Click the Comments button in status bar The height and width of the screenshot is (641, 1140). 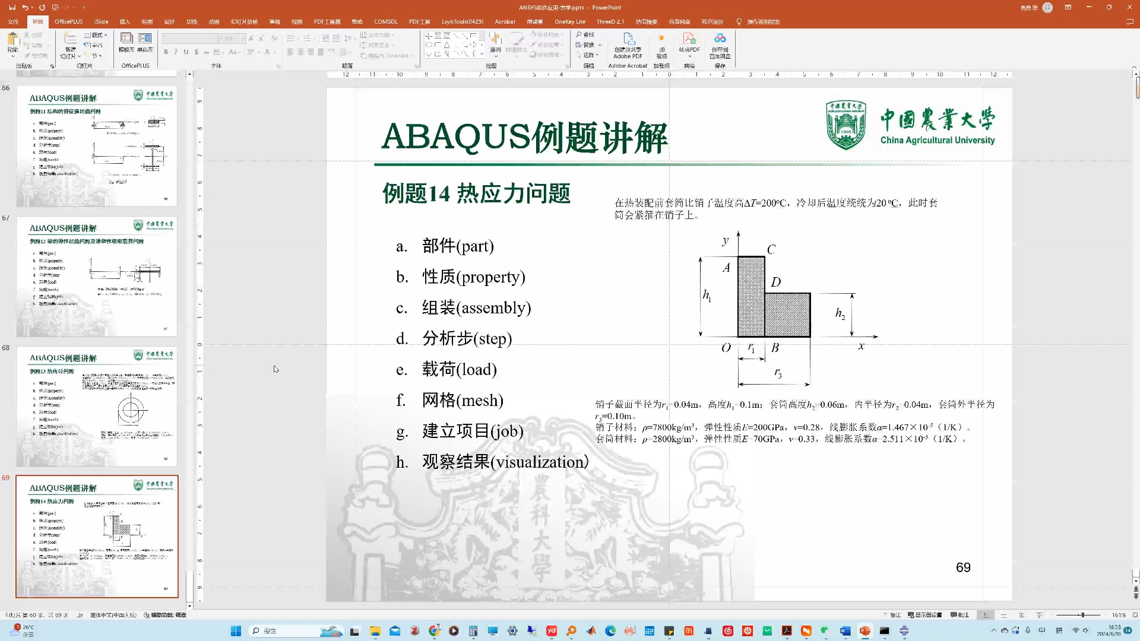[959, 615]
